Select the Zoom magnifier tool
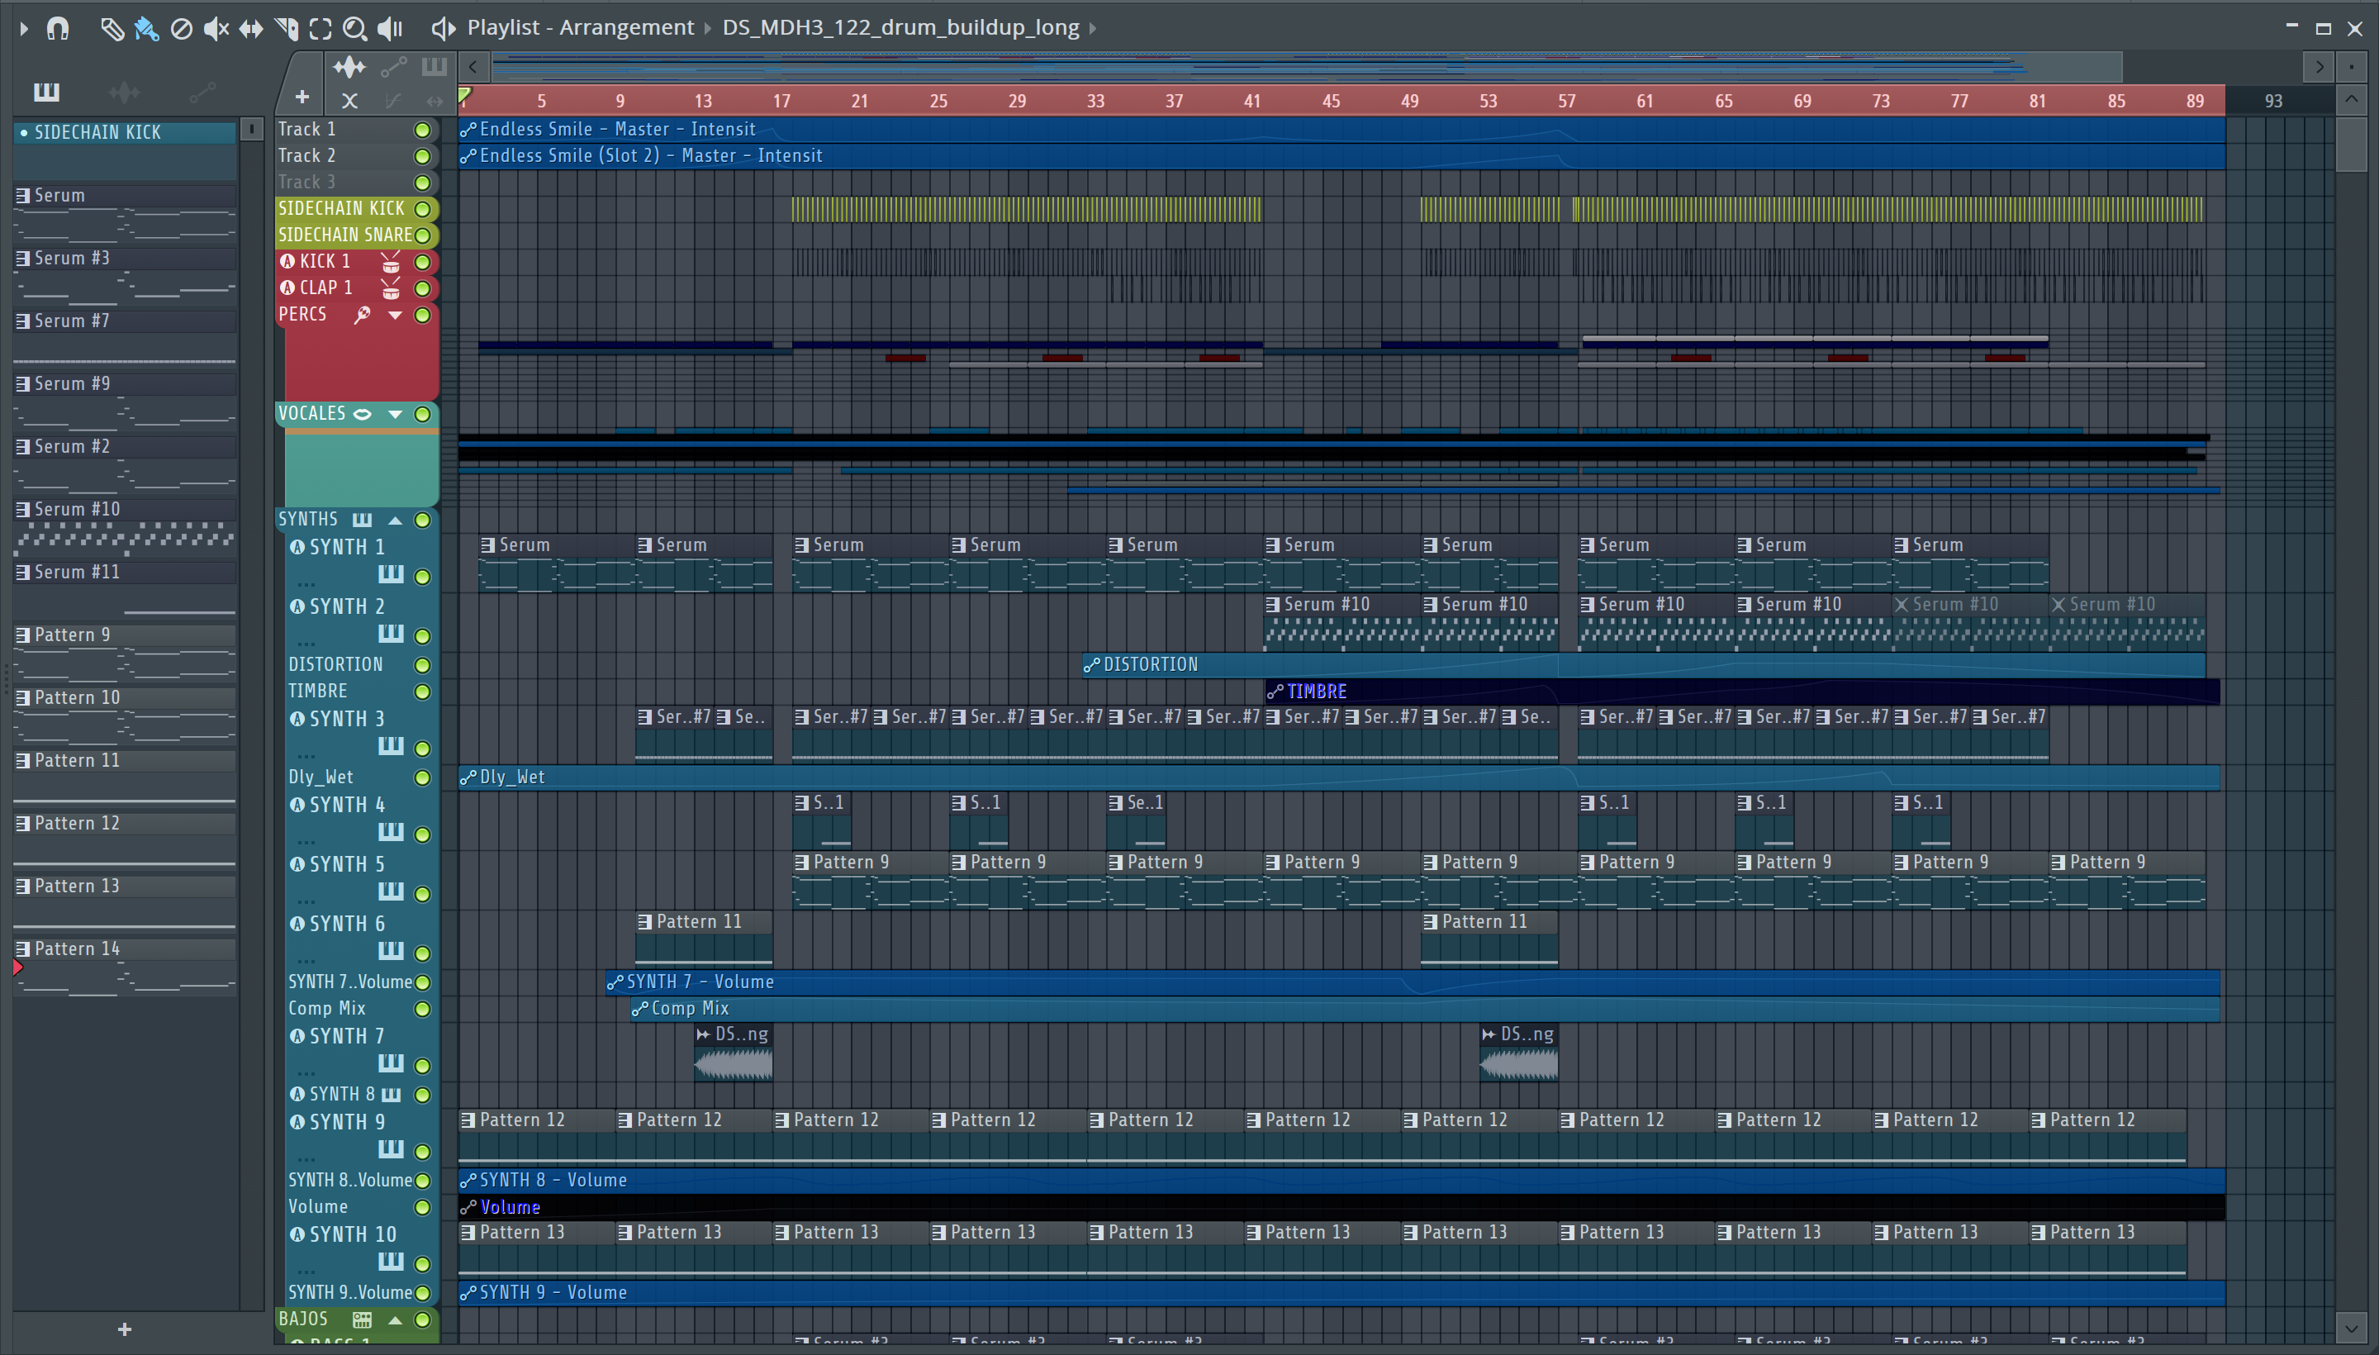The width and height of the screenshot is (2379, 1355). [354, 29]
